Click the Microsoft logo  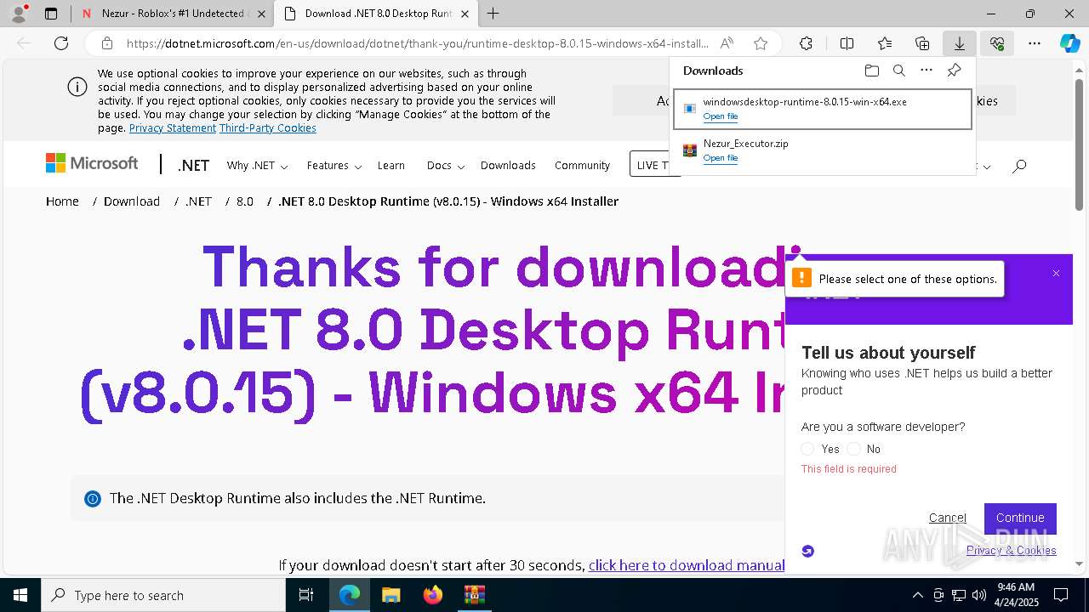click(x=92, y=163)
